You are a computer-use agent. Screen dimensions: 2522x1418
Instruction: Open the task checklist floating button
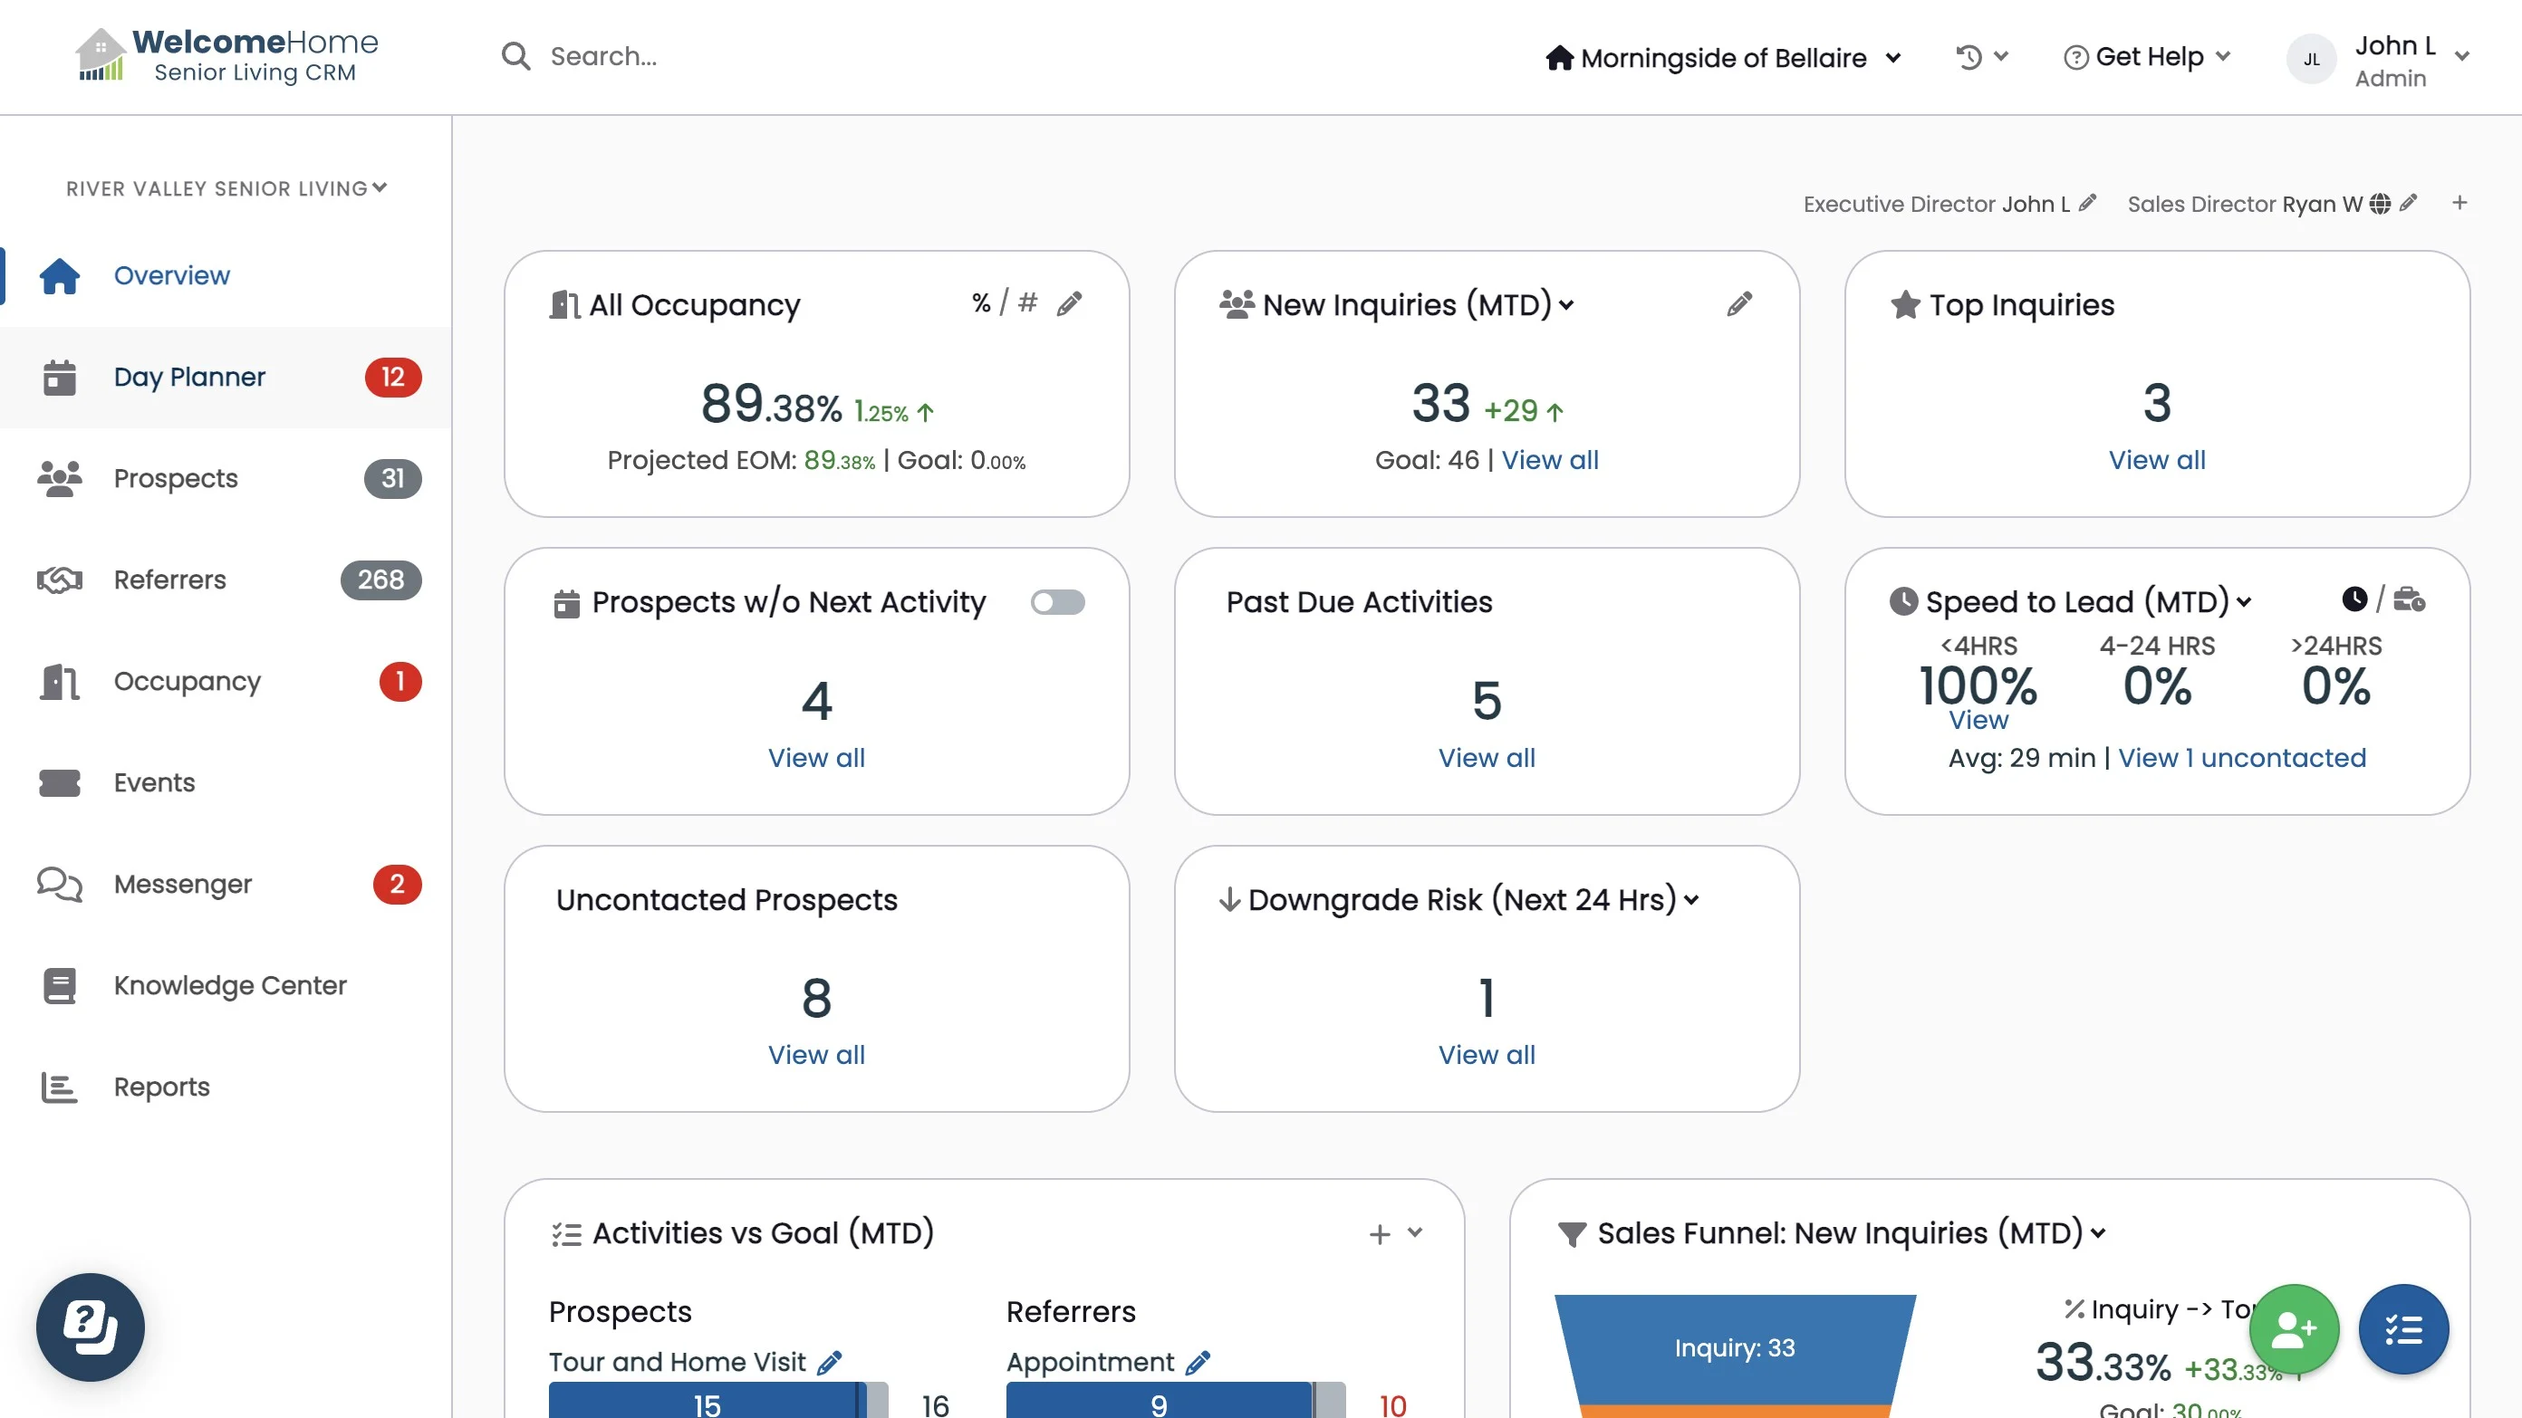(2402, 1329)
